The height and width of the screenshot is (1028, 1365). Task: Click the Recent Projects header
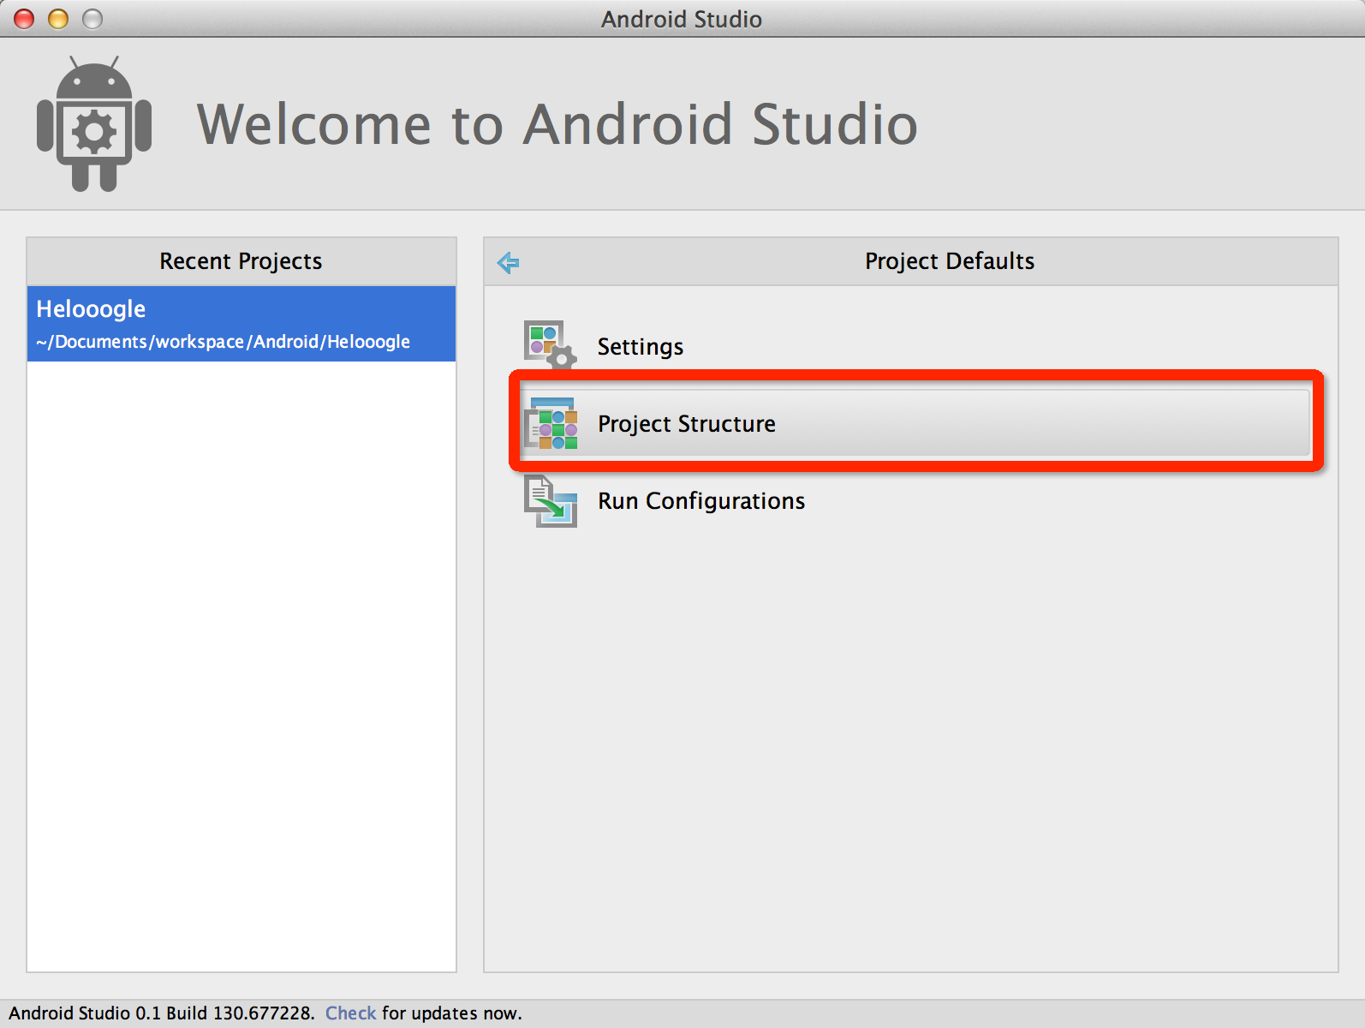(x=241, y=261)
